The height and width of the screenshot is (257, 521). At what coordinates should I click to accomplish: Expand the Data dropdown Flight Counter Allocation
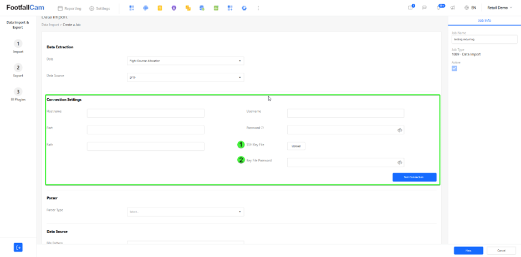tap(186, 61)
